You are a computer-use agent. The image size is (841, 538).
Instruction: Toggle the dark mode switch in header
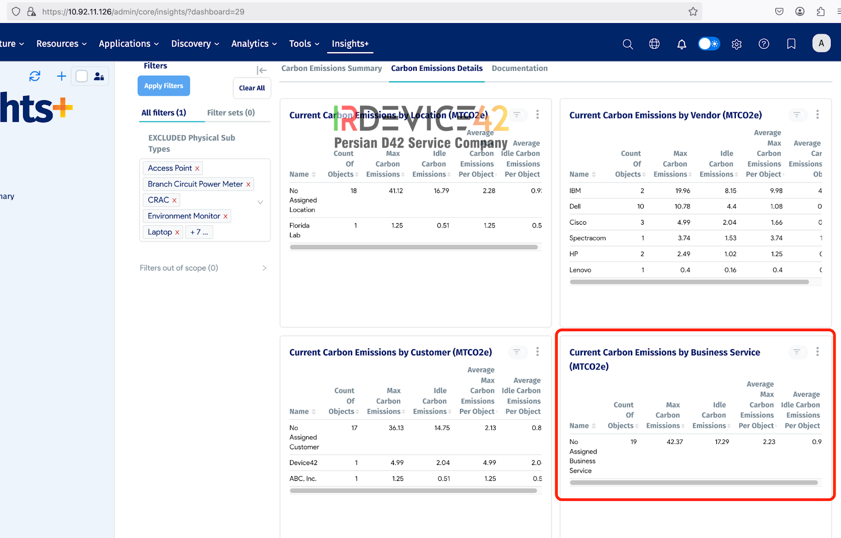(709, 44)
